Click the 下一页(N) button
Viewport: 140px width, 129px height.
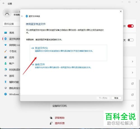pyautogui.click(x=103, y=98)
